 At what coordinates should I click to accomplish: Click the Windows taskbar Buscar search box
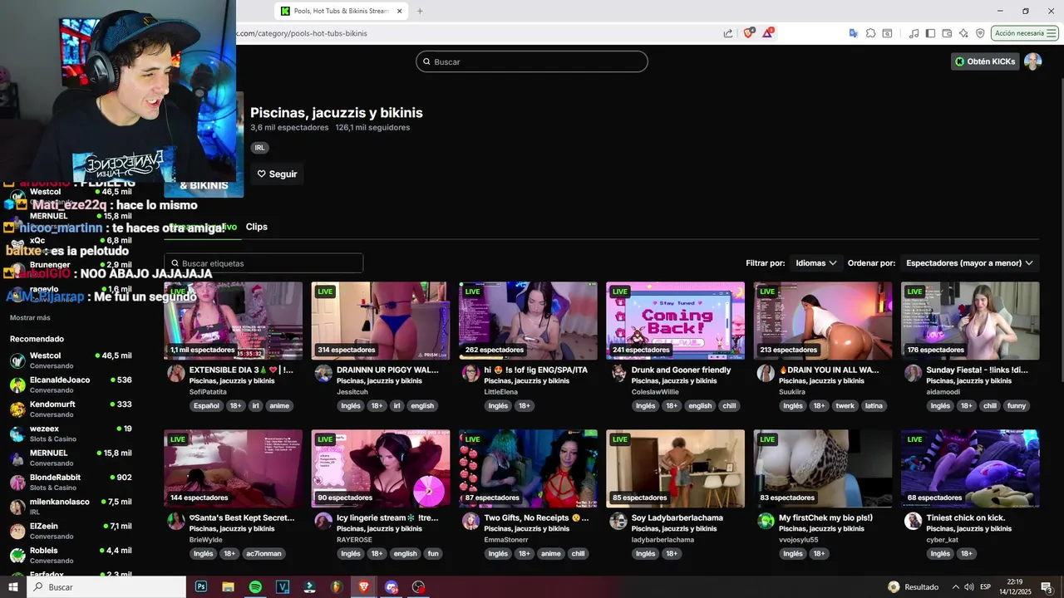point(106,587)
